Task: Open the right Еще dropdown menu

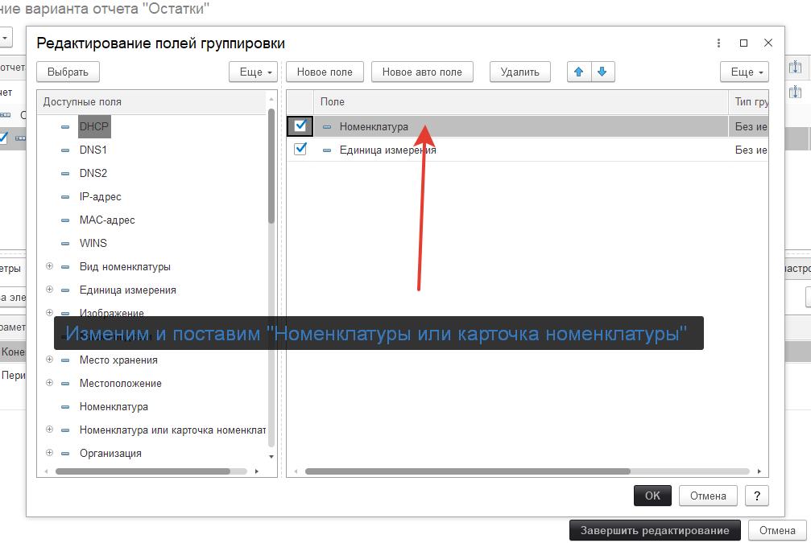Action: click(x=744, y=72)
